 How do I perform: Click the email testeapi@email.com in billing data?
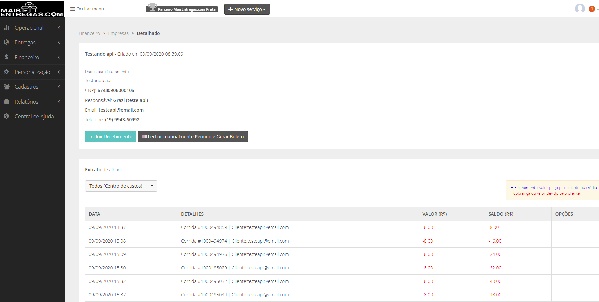point(121,110)
